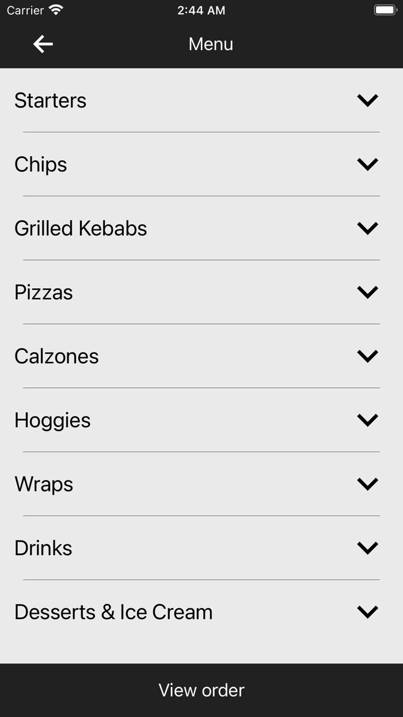
Task: Open the Chips category chevron
Action: pyautogui.click(x=367, y=164)
